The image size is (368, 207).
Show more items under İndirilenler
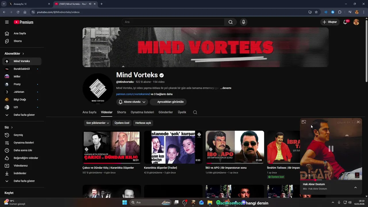pyautogui.click(x=22, y=181)
